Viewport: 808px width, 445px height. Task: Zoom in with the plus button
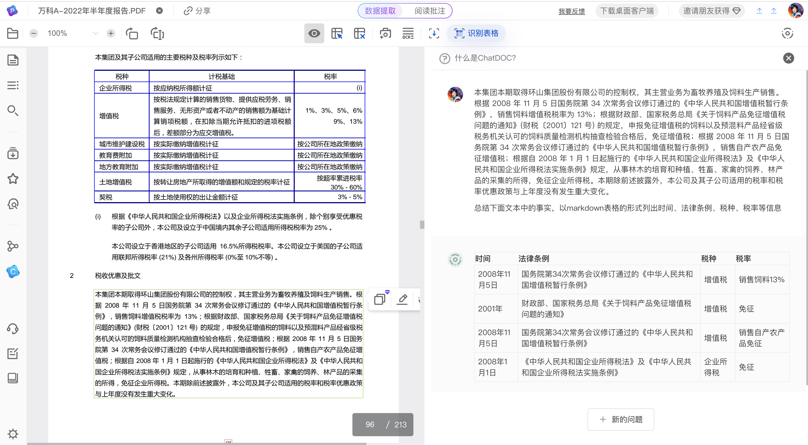coord(111,33)
